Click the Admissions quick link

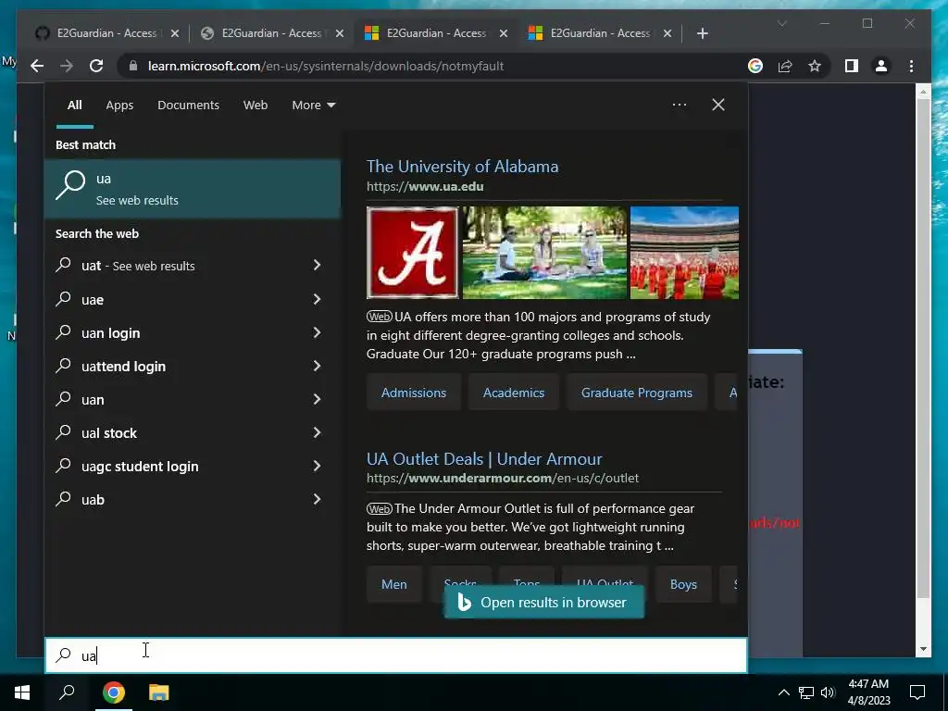(x=414, y=393)
